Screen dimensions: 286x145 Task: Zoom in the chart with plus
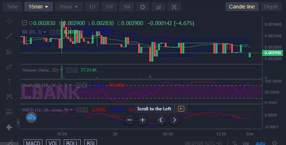pos(143,120)
